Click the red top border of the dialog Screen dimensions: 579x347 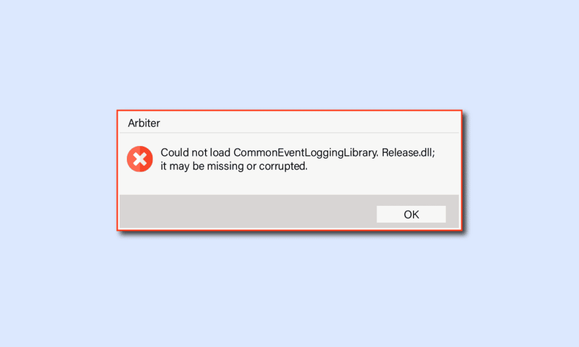[x=289, y=110]
